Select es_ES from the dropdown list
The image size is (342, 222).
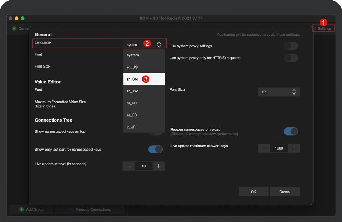click(x=144, y=115)
